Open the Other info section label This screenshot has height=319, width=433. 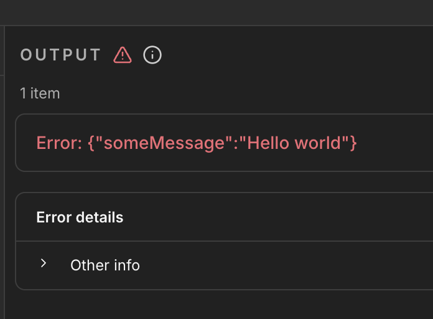pos(105,265)
